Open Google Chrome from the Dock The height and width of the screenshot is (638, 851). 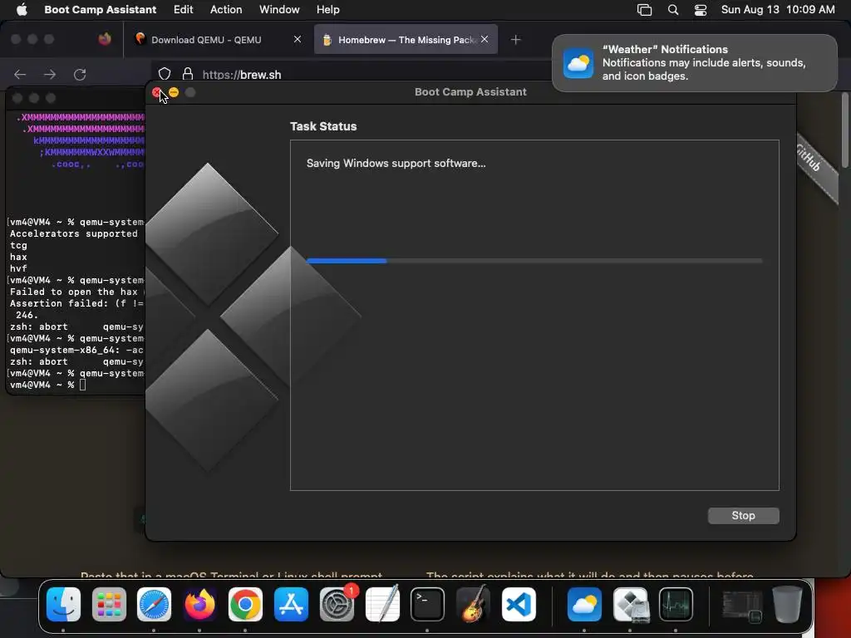(245, 604)
